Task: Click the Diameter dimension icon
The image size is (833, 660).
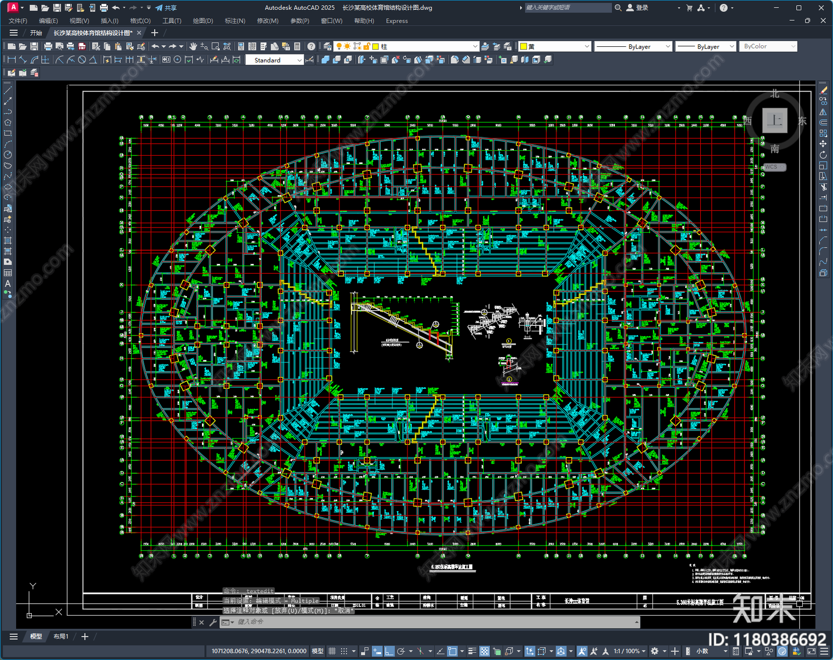Action: point(82,60)
